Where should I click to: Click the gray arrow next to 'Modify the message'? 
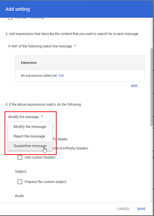(x=42, y=117)
